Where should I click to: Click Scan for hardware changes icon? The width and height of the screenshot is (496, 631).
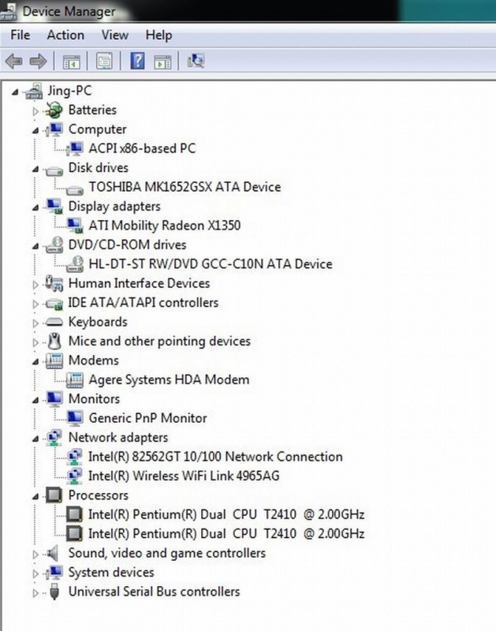coord(196,61)
